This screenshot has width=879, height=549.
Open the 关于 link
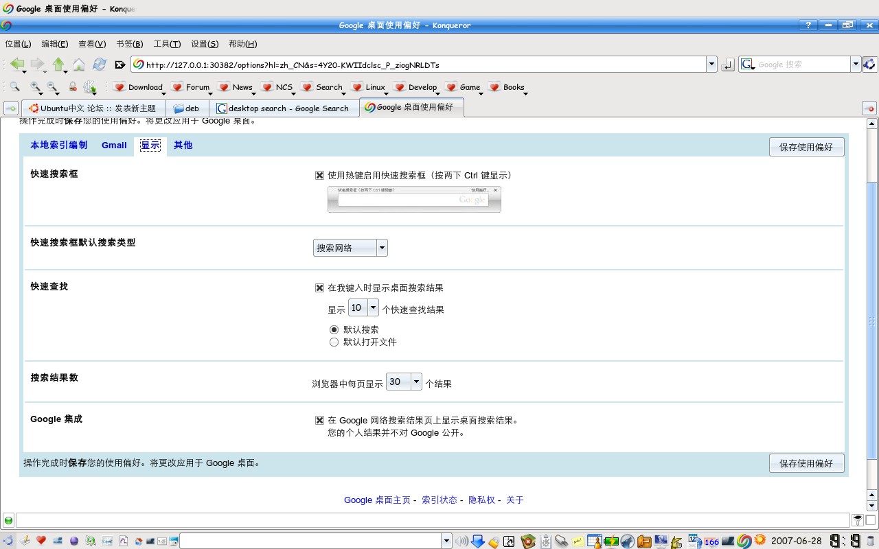[x=515, y=500]
